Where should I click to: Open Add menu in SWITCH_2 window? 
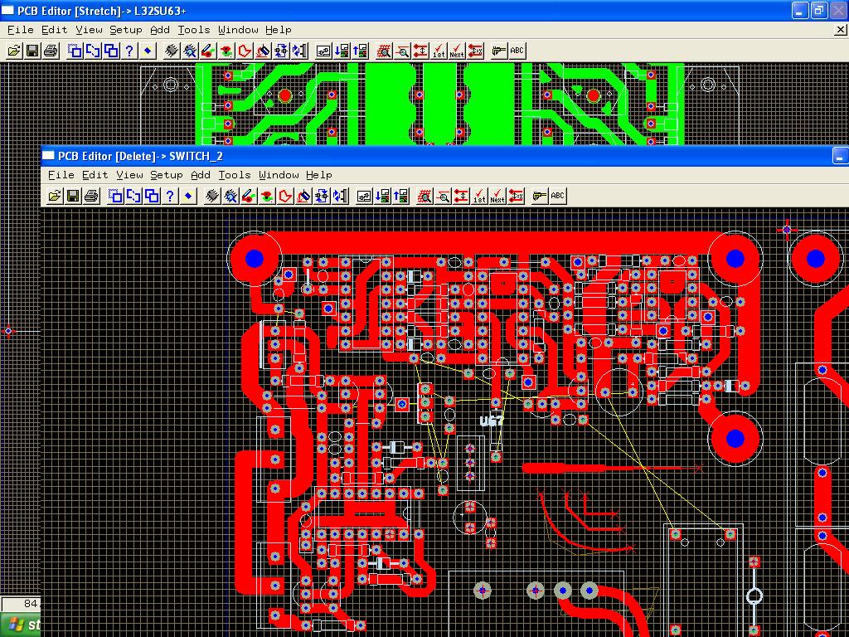click(x=201, y=175)
